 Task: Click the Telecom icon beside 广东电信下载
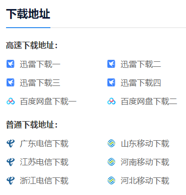click(x=11, y=144)
